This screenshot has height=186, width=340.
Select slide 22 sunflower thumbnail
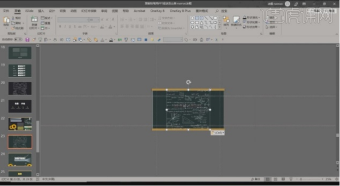pyautogui.click(x=20, y=124)
